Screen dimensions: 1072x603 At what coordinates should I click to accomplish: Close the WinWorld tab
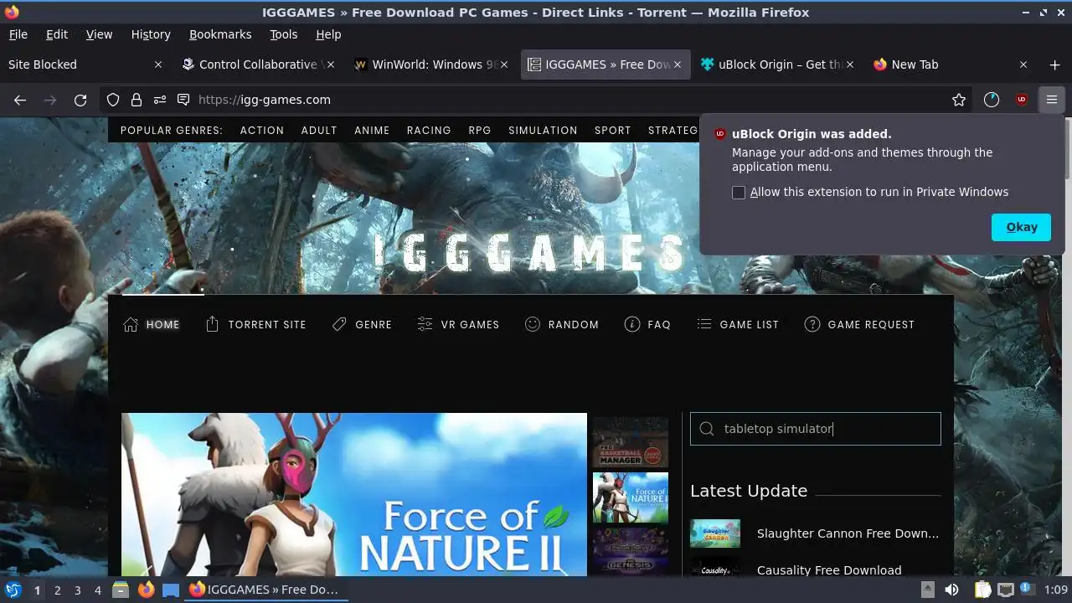tap(504, 64)
